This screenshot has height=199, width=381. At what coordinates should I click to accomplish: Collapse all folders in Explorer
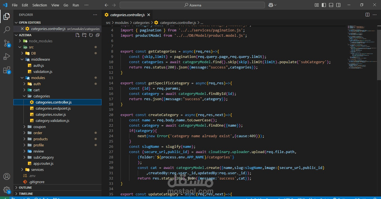98,35
